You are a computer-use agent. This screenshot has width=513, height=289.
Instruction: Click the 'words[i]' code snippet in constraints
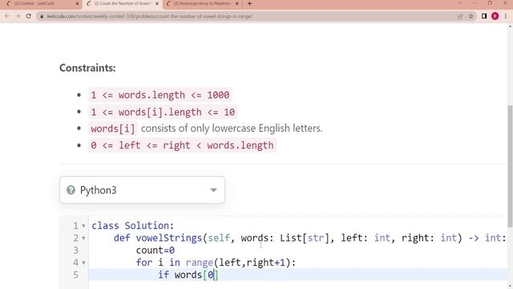(x=113, y=128)
